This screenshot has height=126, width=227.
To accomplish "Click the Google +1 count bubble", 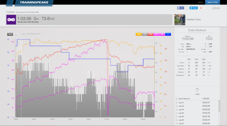I will (x=205, y=8).
